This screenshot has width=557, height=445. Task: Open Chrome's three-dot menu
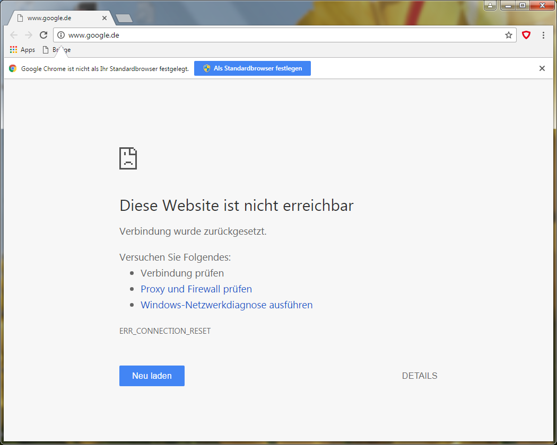[x=543, y=35]
